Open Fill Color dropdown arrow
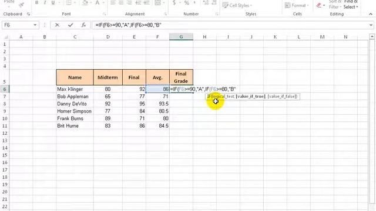The height and width of the screenshot is (211, 376). tap(90, 2)
